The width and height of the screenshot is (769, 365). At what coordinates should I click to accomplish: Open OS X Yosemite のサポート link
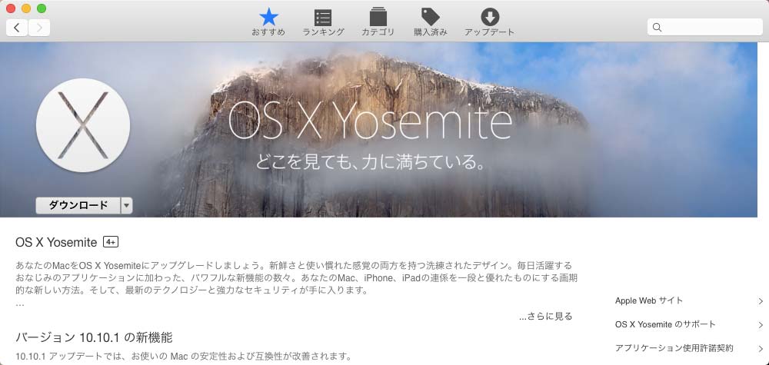coord(665,324)
